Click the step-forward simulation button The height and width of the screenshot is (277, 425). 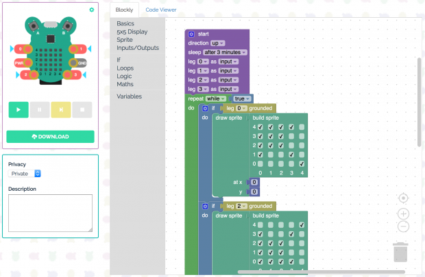point(60,109)
